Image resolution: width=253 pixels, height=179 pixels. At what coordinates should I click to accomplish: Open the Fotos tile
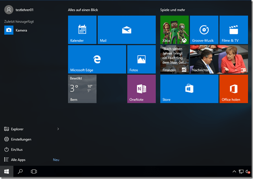click(141, 59)
